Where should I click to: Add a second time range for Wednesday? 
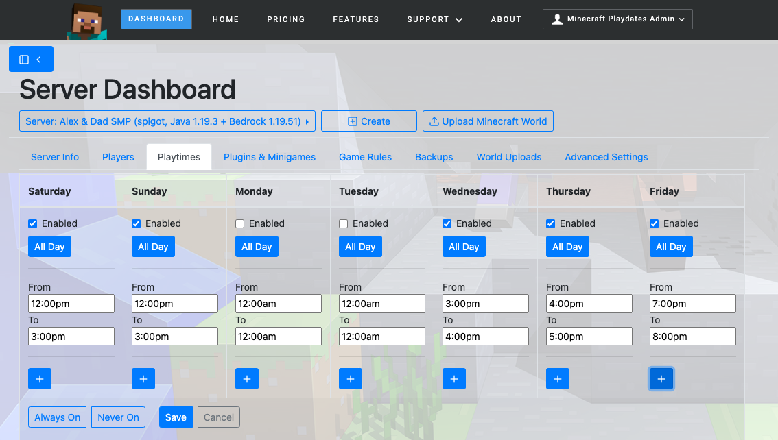pos(453,378)
